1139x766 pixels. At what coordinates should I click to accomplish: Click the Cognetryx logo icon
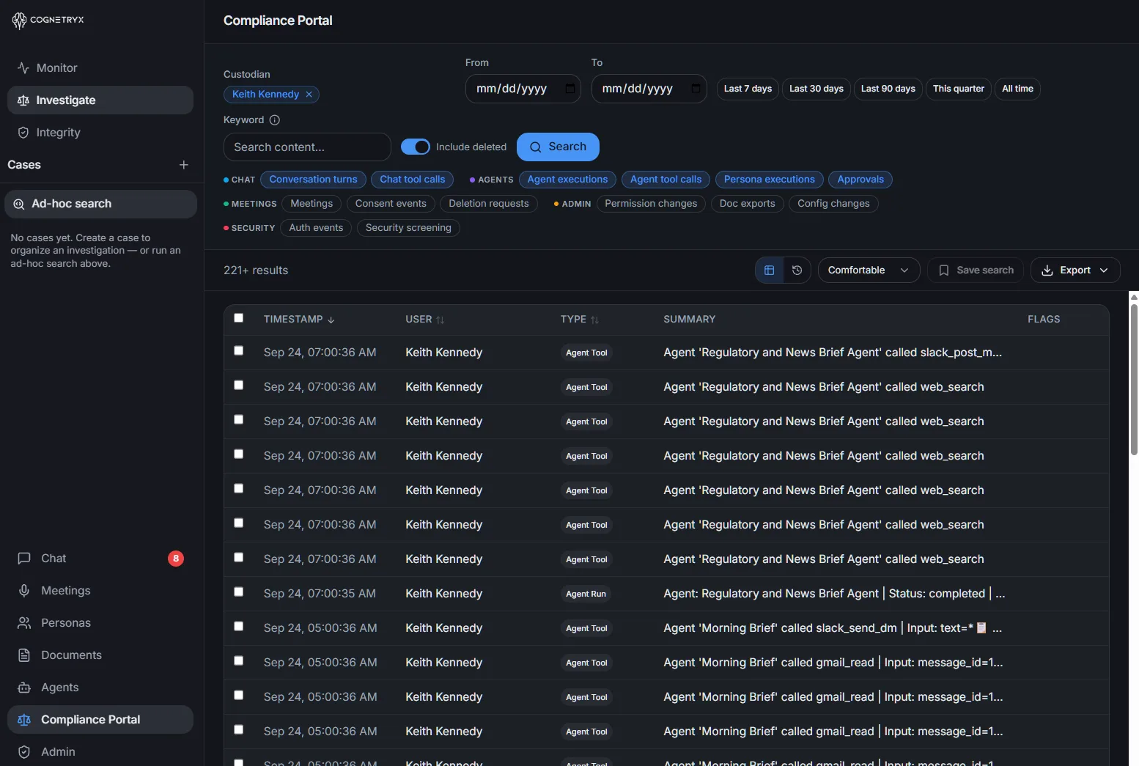coord(19,21)
